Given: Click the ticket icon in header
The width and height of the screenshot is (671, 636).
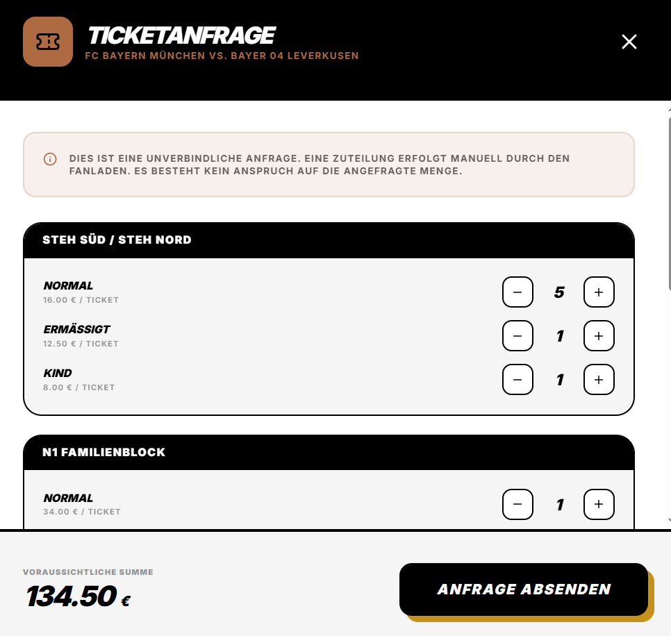Looking at the screenshot, I should 48,42.
